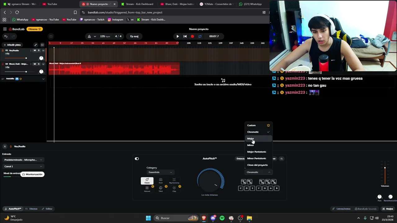This screenshot has width=397, height=223.
Task: Toggle the B note key
Action: pyautogui.click(x=277, y=188)
